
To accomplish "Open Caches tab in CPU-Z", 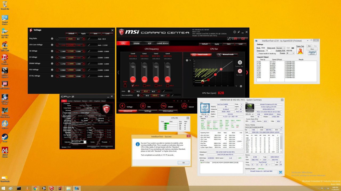I will [70, 101].
